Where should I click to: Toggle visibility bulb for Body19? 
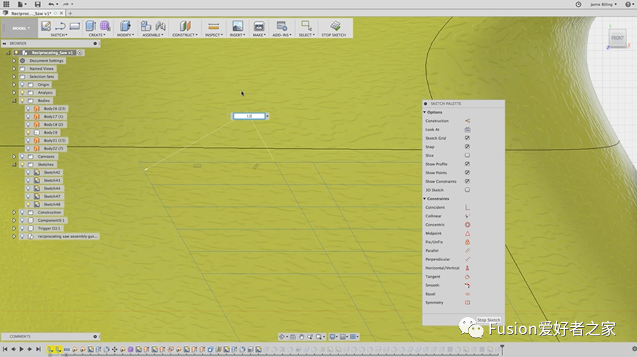point(29,132)
